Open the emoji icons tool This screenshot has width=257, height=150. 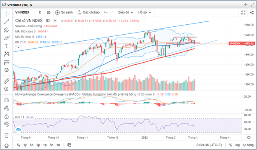point(7,70)
